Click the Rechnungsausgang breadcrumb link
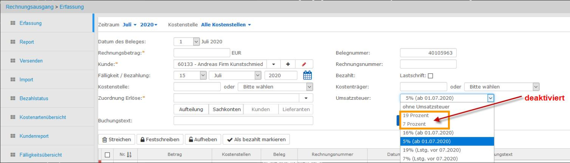The height and width of the screenshot is (163, 570). coord(29,7)
